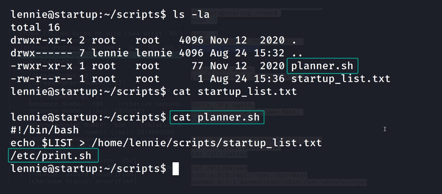442x194 pixels.
Task: Click the boxed "cat planner.sh" command
Action: (216, 117)
